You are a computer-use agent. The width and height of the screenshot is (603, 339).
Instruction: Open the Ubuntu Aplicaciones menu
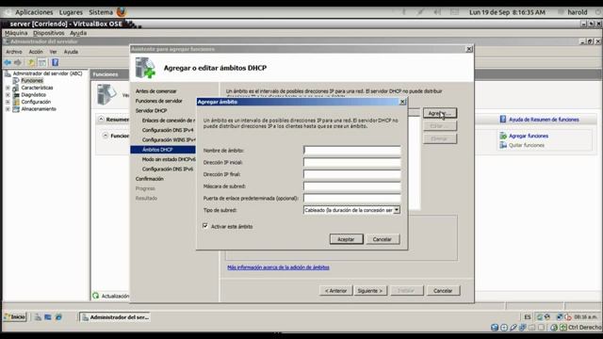pos(34,12)
